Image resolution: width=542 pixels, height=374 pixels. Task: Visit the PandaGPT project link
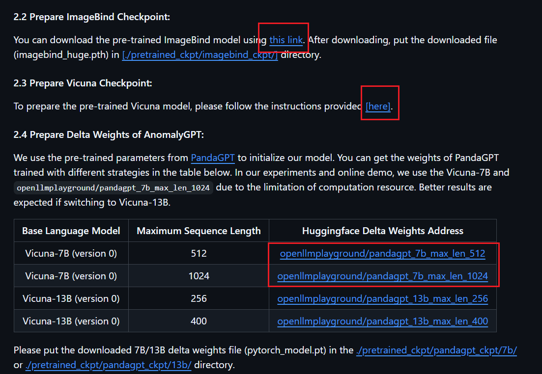[x=213, y=158]
